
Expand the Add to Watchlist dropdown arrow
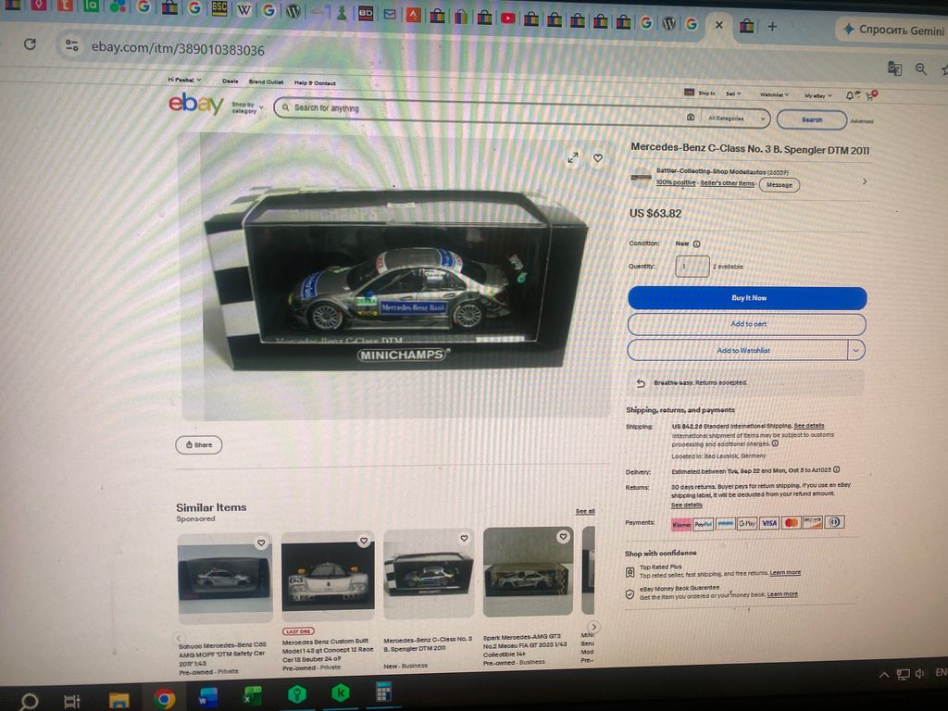tap(856, 349)
